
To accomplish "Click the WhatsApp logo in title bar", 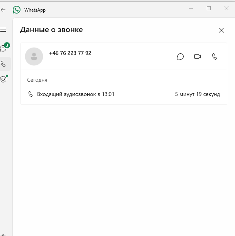I will [17, 10].
